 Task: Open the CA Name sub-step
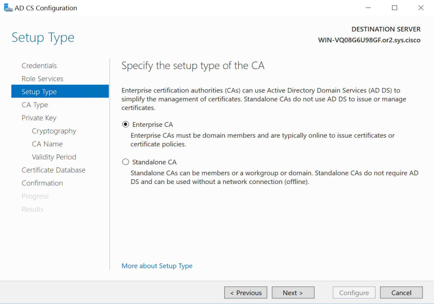pos(47,144)
